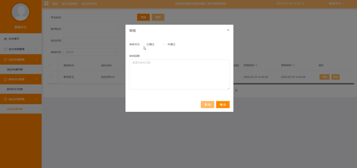Click 详情 button in 教师李玉 row
Screen dimensions: 357x168
pos(324,77)
